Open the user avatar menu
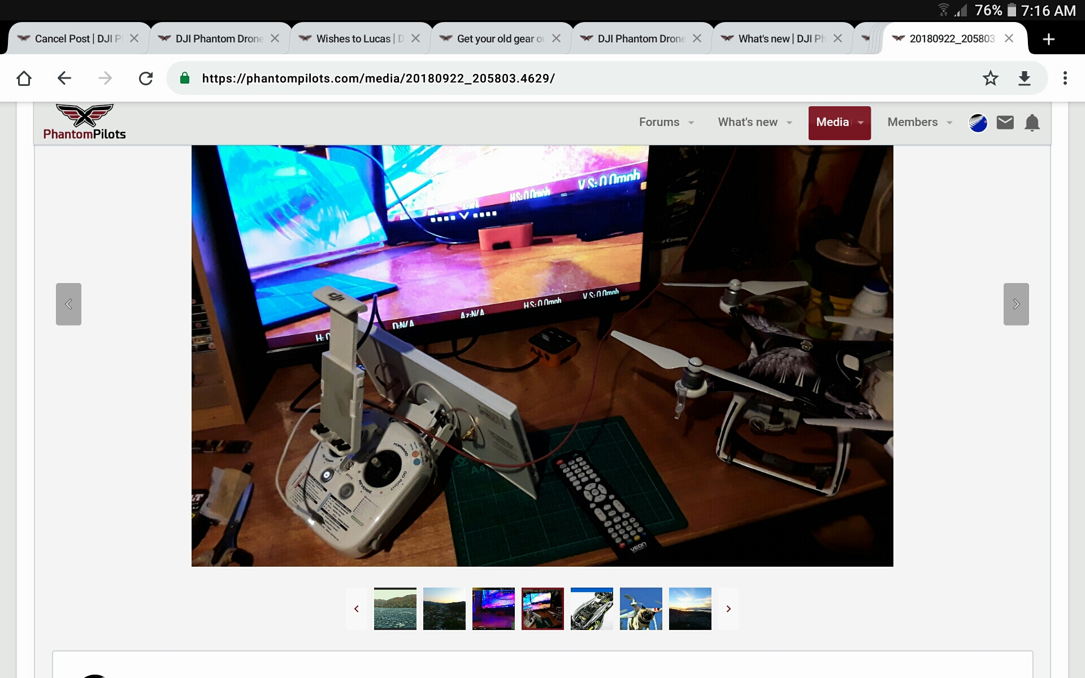The width and height of the screenshot is (1085, 678). [978, 123]
